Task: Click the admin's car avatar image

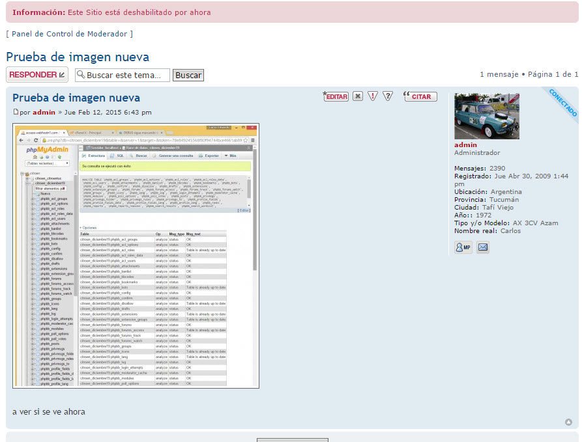Action: coord(486,116)
